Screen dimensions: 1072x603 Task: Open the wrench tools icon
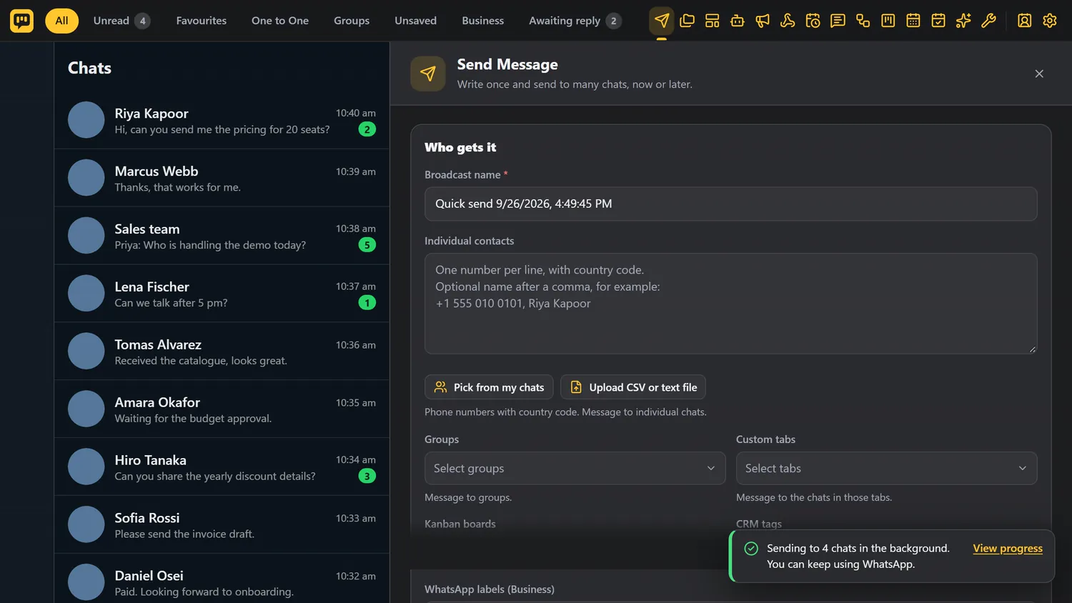(x=988, y=21)
